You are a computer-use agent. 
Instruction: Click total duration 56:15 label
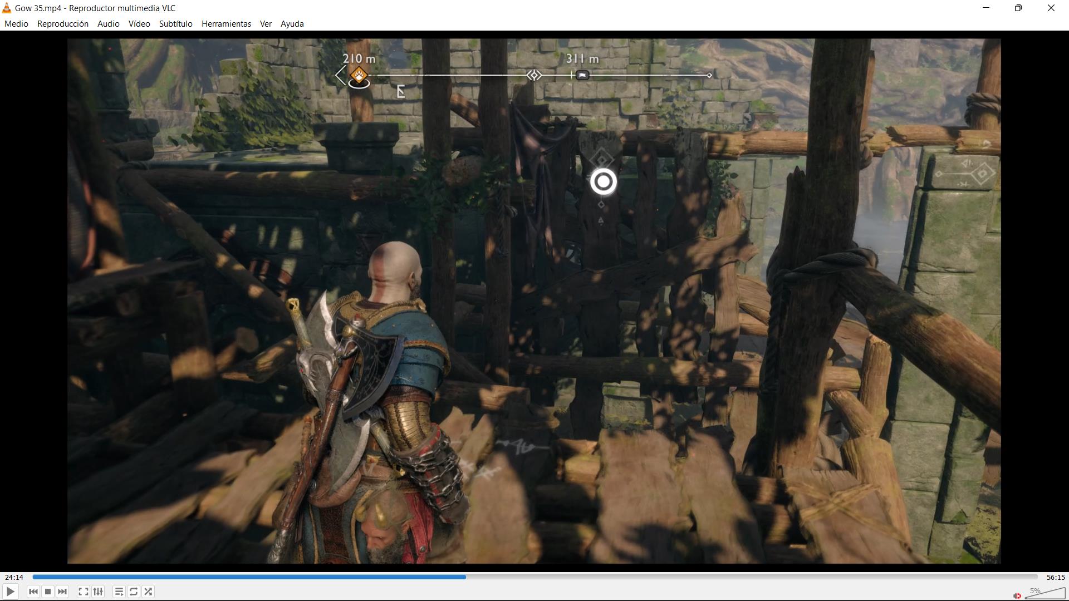tap(1056, 578)
